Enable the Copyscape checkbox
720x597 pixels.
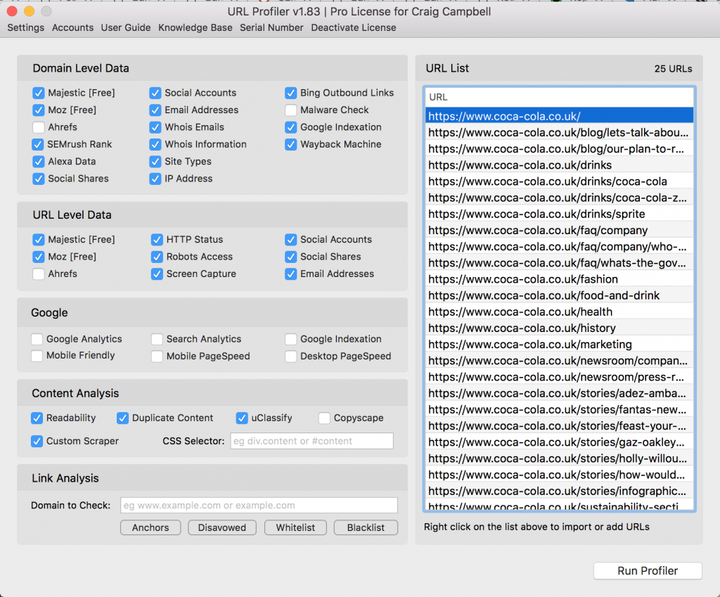pyautogui.click(x=324, y=418)
